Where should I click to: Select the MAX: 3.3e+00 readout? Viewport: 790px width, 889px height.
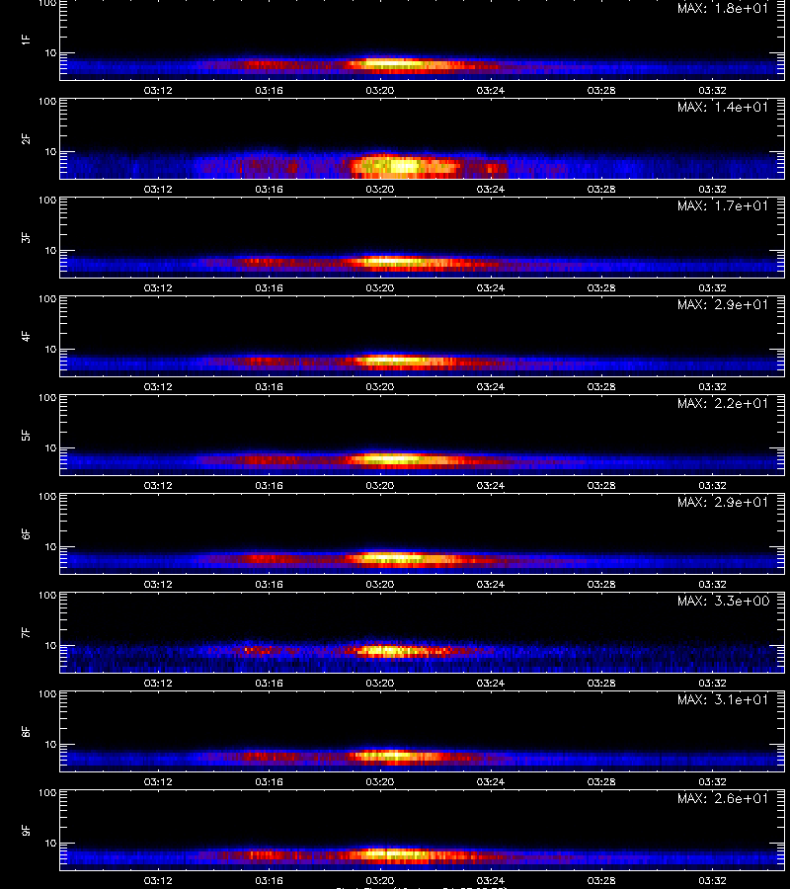(723, 601)
